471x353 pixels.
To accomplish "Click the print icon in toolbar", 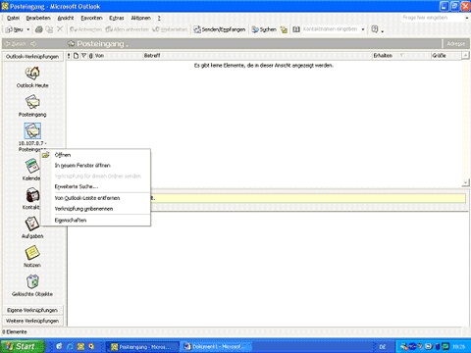I will 39,29.
